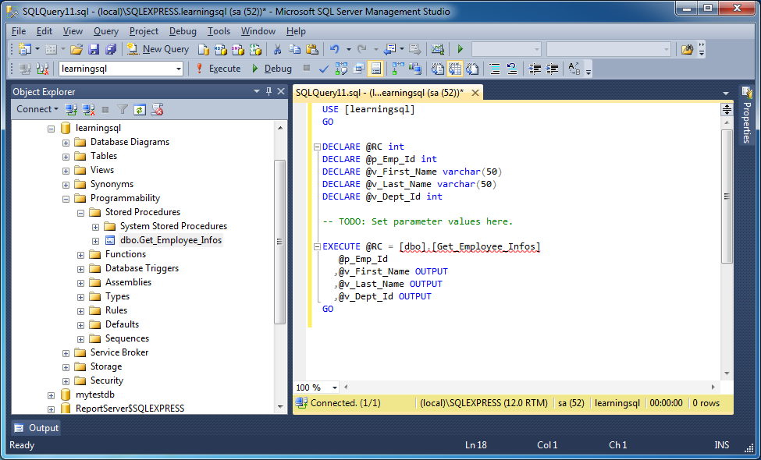Image resolution: width=761 pixels, height=460 pixels.
Task: Collapse the DECLARE @RC code block
Action: (x=317, y=147)
